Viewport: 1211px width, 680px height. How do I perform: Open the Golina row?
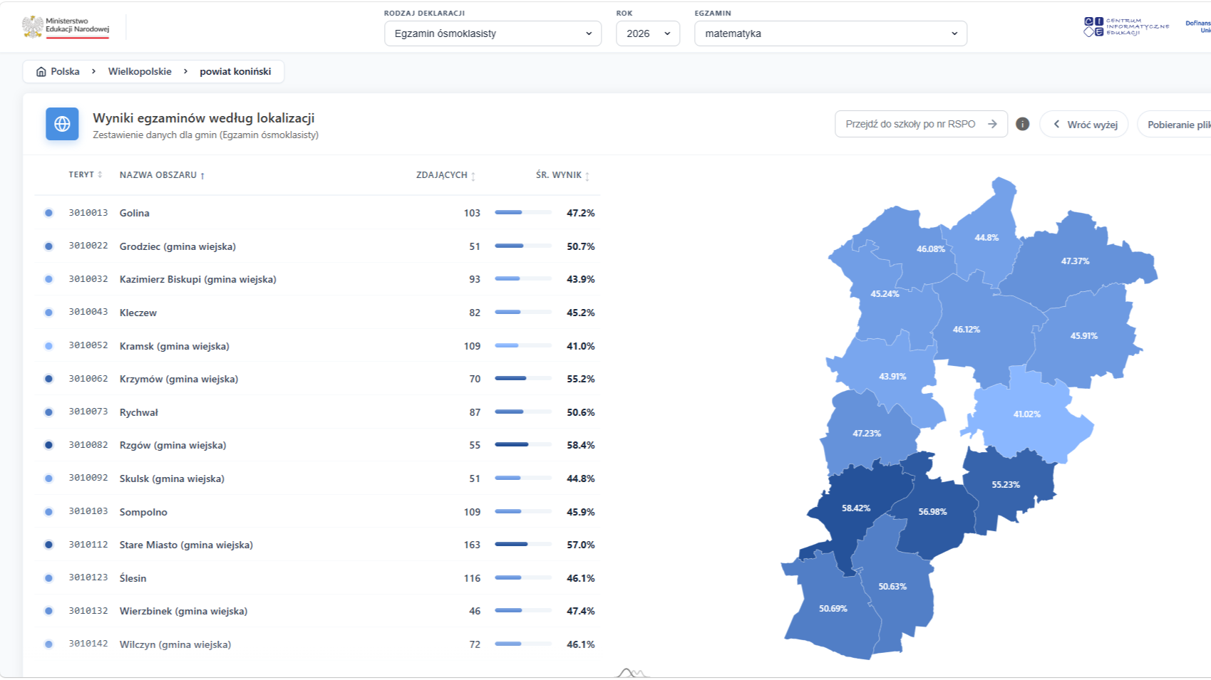(317, 213)
